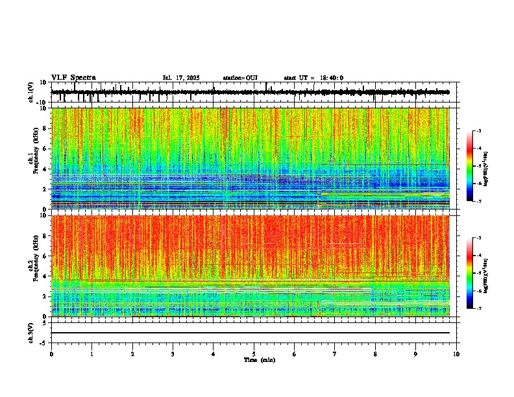Click inside the ch.2 spectrogram panel
The width and height of the screenshot is (514, 397).
[253, 266]
